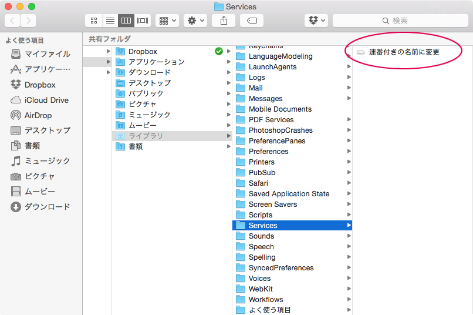Screen dimensions: 473x315
Task: Select the LanguageModeling folder
Action: 292,56
